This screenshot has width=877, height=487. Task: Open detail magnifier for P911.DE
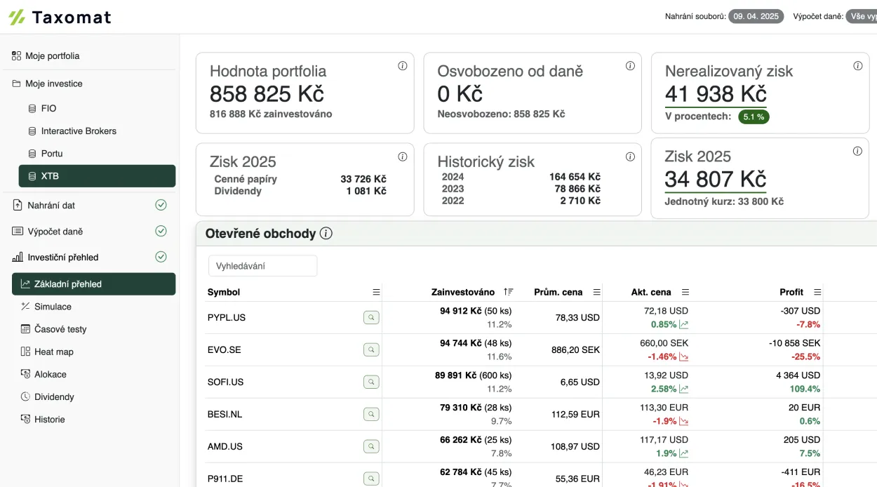[x=371, y=479]
